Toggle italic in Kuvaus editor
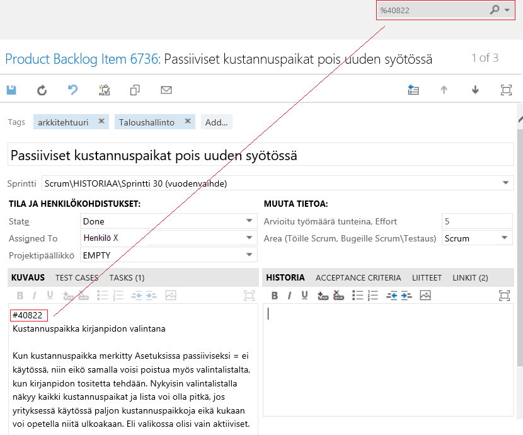Viewport: 523px width, 435px height. click(35, 296)
